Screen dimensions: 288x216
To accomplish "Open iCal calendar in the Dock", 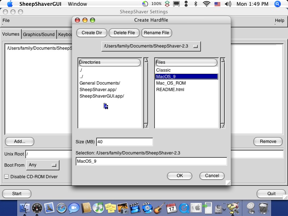I will 172,208.
